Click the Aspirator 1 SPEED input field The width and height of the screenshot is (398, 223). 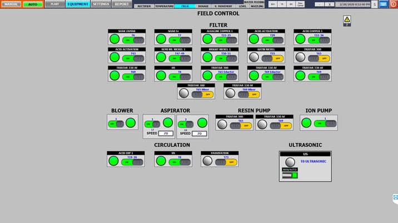tap(166, 133)
